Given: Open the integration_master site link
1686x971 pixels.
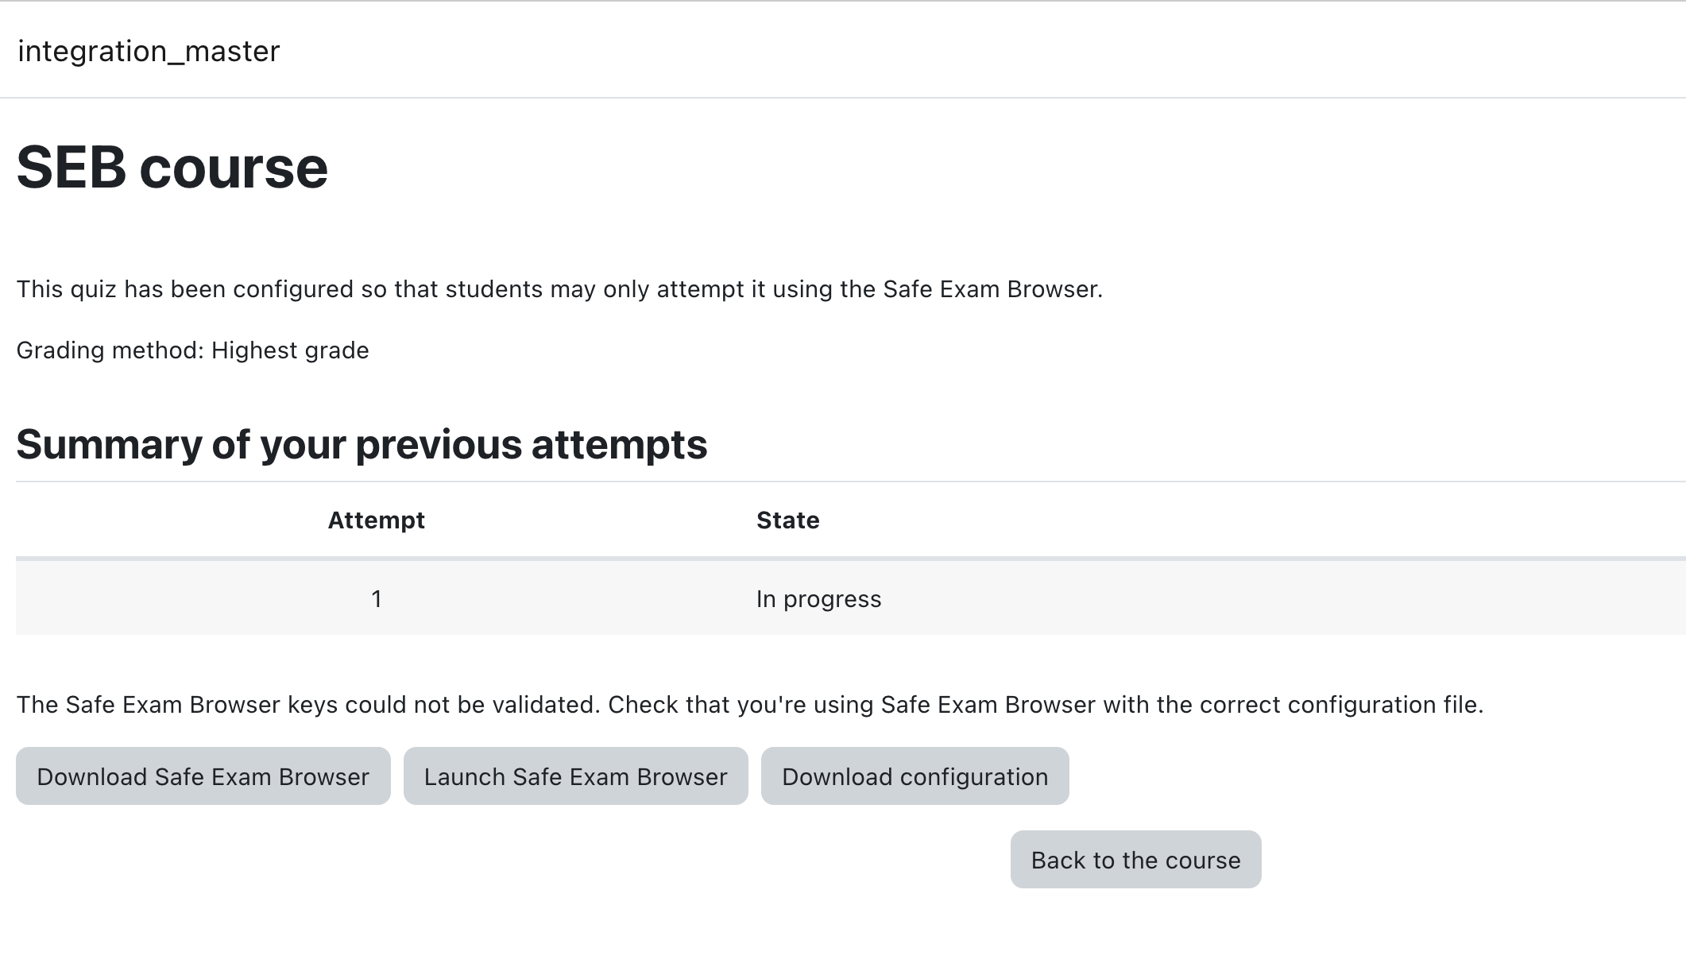Looking at the screenshot, I should [x=149, y=51].
